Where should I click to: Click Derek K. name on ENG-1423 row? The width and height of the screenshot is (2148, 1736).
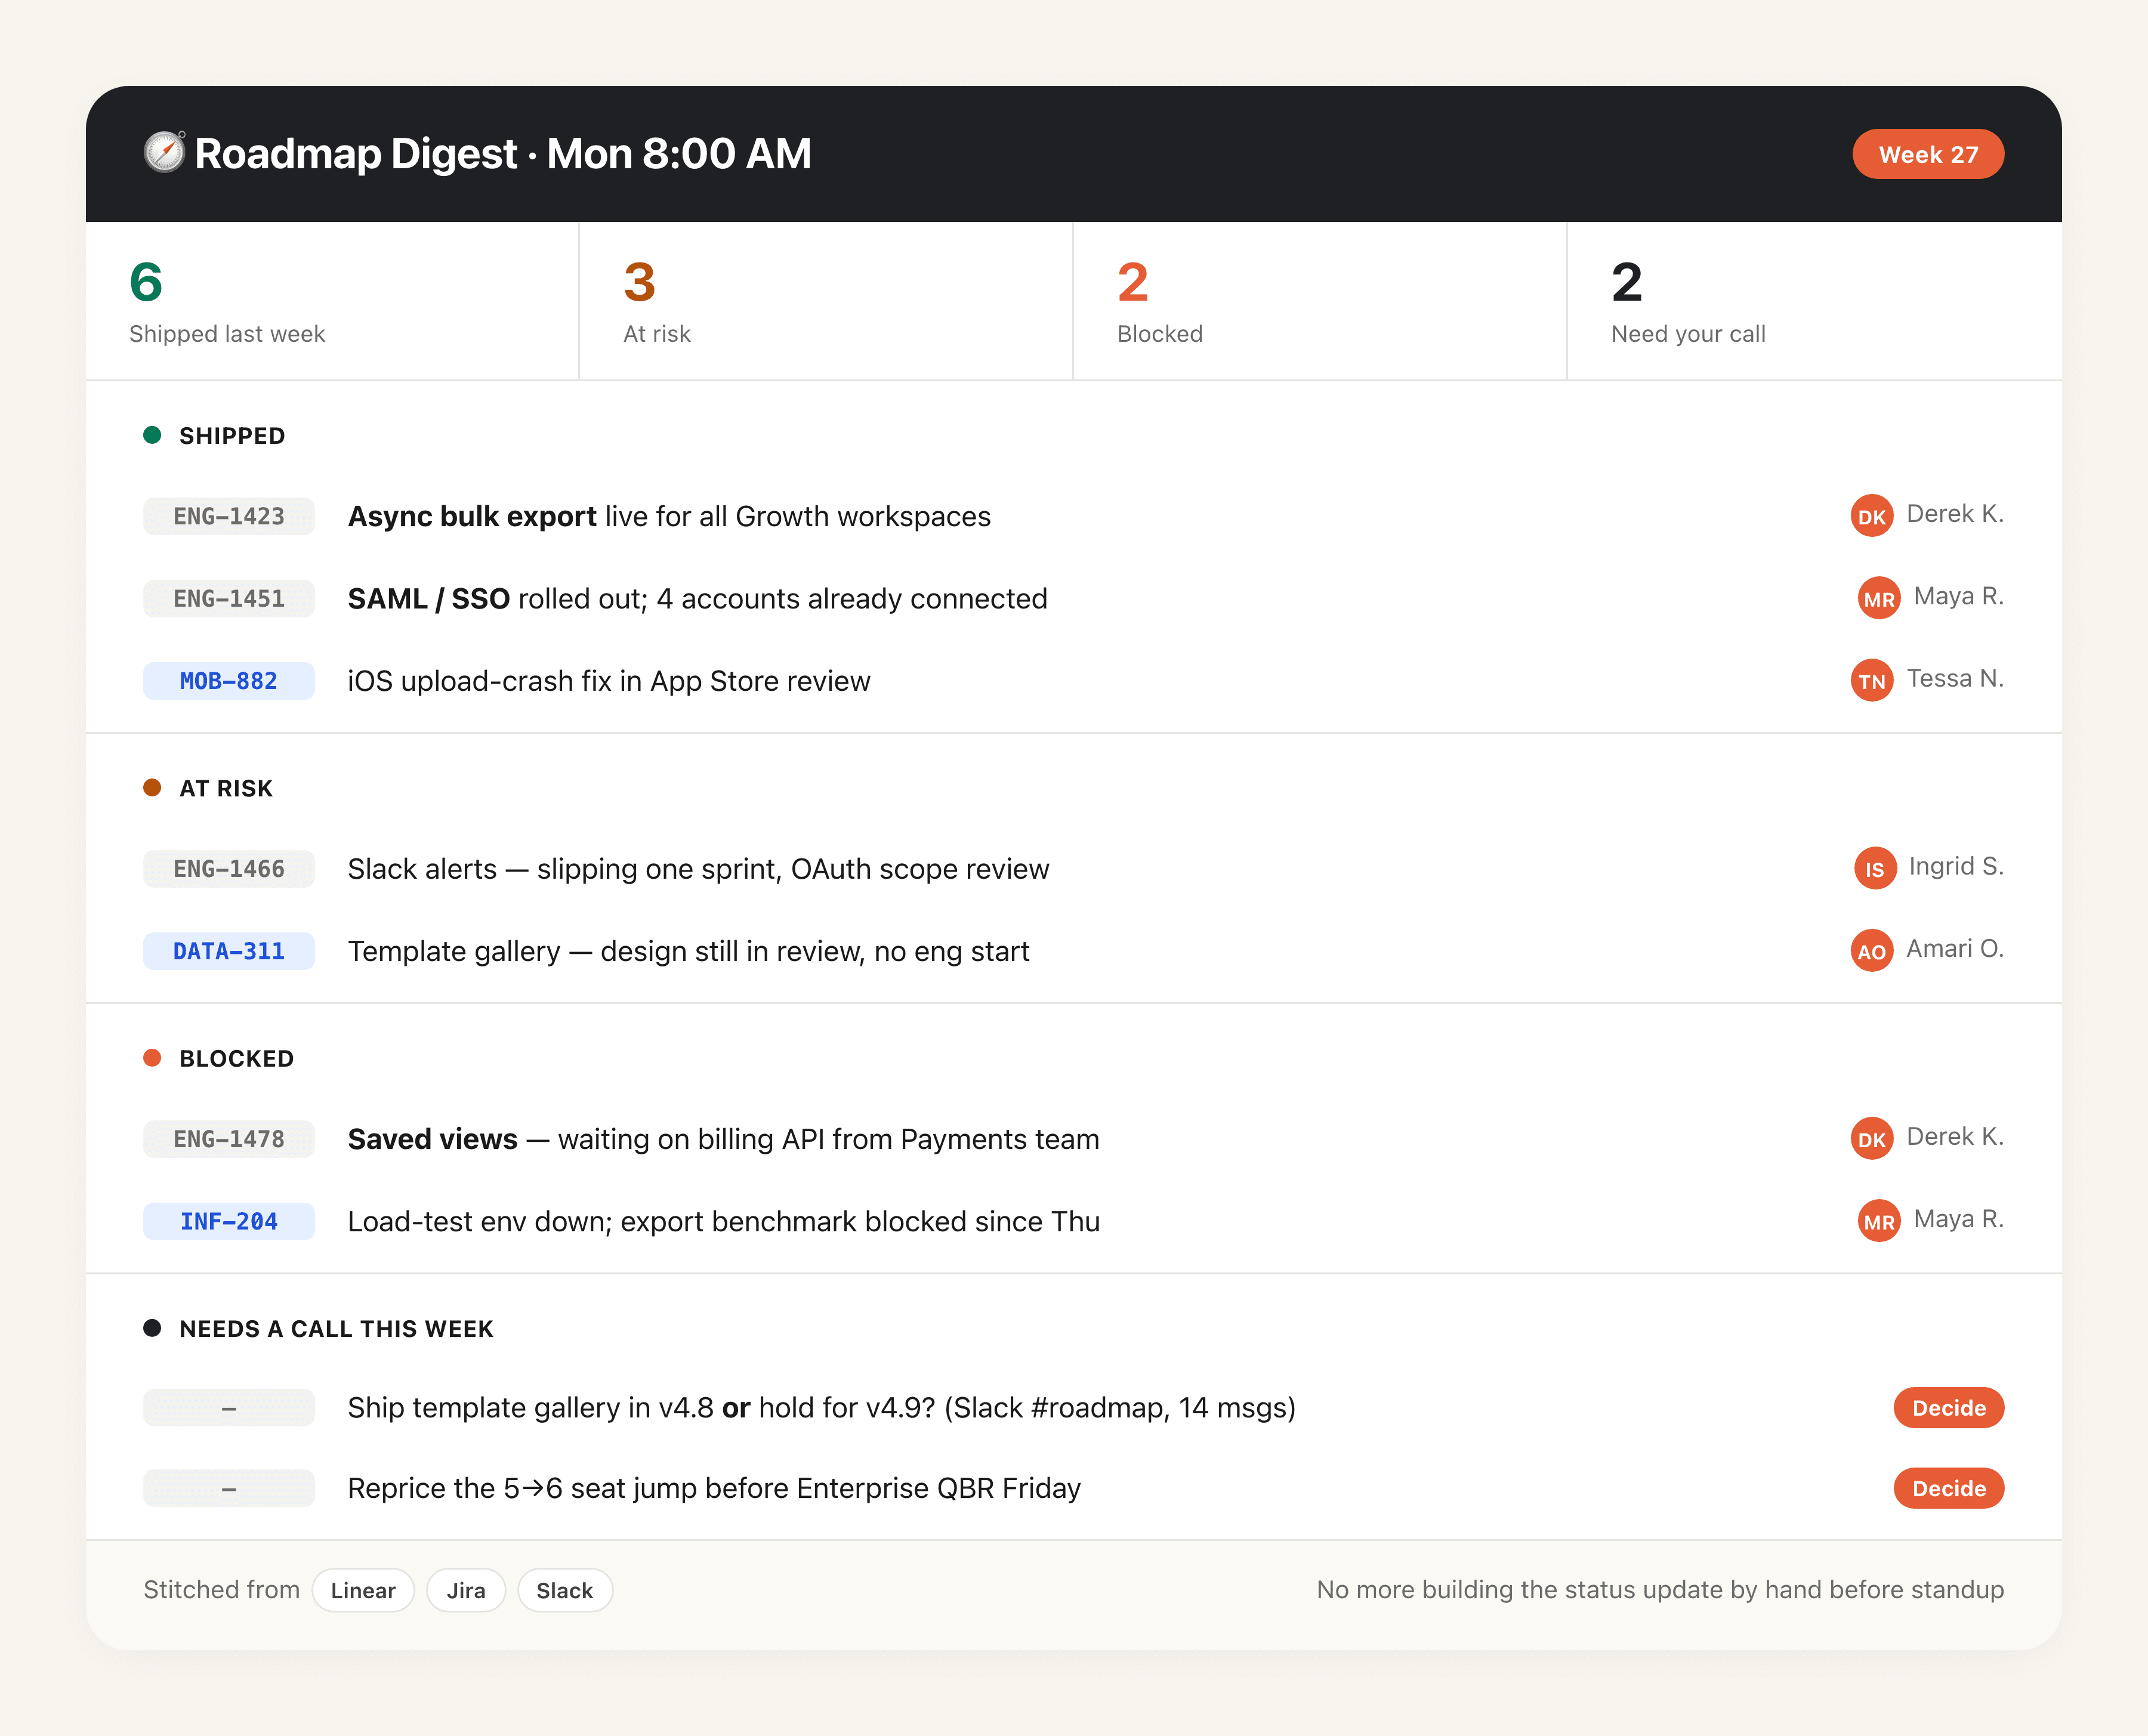tap(1955, 513)
